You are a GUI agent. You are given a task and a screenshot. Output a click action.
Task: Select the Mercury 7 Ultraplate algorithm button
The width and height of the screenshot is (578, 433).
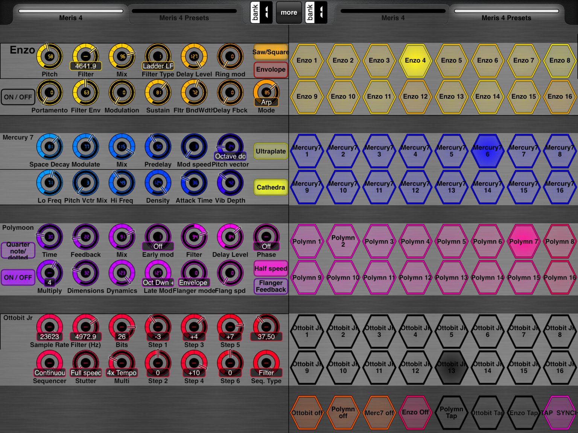click(x=271, y=151)
